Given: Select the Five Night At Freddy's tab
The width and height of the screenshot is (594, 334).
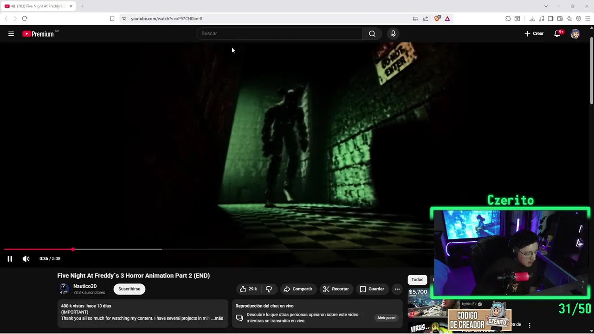Looking at the screenshot, I should pyautogui.click(x=39, y=6).
